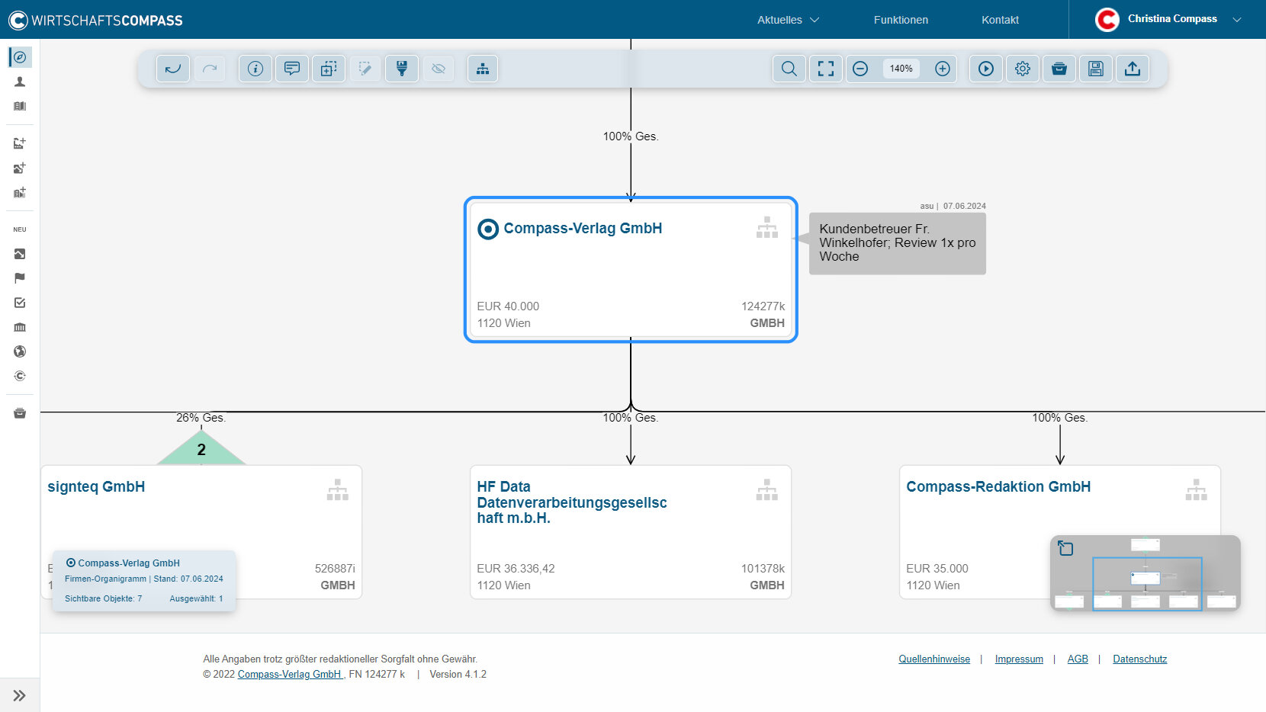
Task: Open the bank building sidebar icon
Action: coord(20,327)
